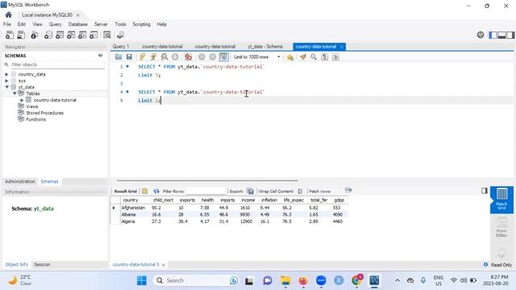Open the Server menu
This screenshot has height=290, width=516.
(101, 24)
